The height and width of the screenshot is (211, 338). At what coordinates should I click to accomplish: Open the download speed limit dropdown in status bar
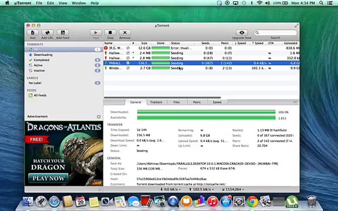click(x=170, y=190)
